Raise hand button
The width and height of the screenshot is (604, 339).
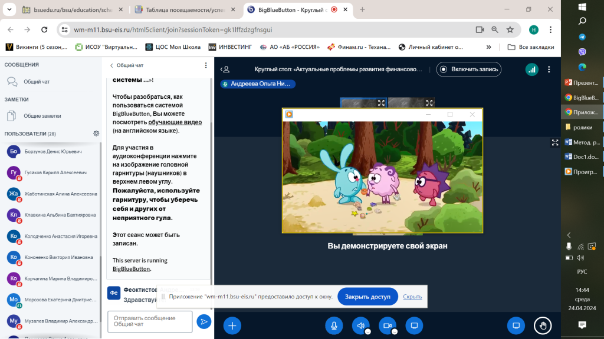543,325
